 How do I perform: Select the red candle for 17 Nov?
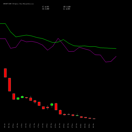tap(39, 104)
